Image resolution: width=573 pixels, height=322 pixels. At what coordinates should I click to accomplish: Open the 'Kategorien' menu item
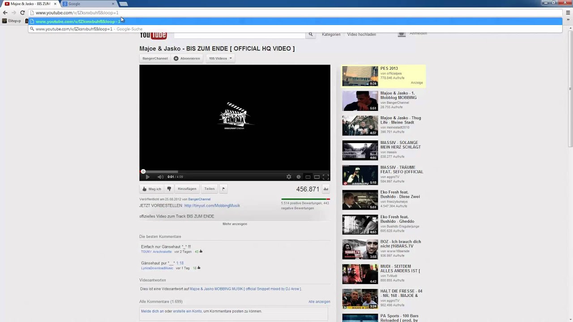[331, 34]
